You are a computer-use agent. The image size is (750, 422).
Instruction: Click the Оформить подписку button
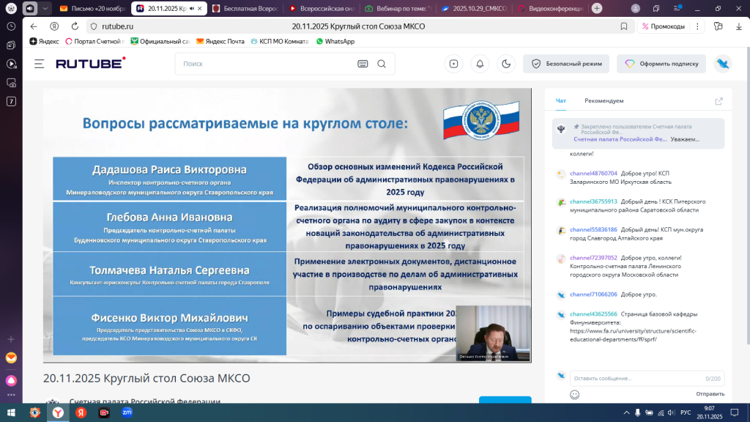(x=661, y=64)
